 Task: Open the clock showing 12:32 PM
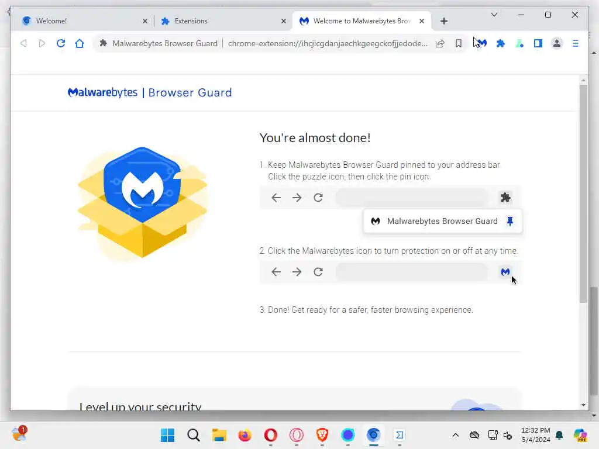536,435
